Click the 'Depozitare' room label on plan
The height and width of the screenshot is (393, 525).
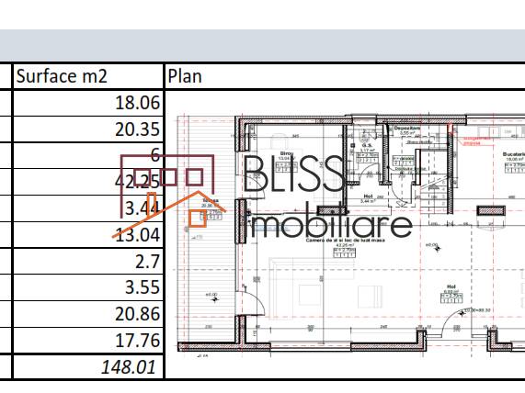[x=406, y=129]
